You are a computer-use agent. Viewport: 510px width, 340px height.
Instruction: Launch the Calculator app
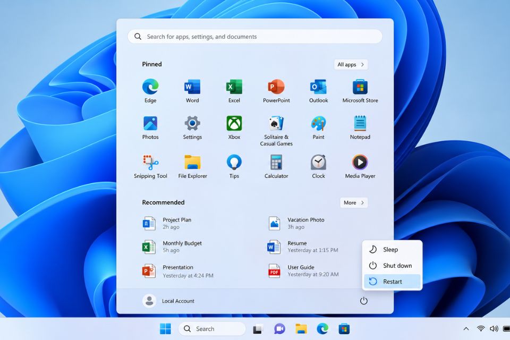point(276,167)
